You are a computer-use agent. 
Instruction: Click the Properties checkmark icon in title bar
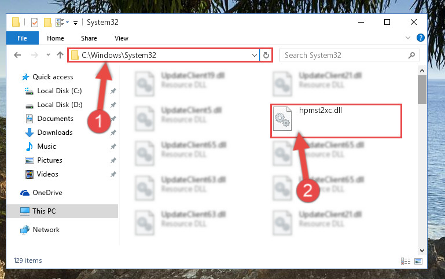pyautogui.click(x=35, y=22)
